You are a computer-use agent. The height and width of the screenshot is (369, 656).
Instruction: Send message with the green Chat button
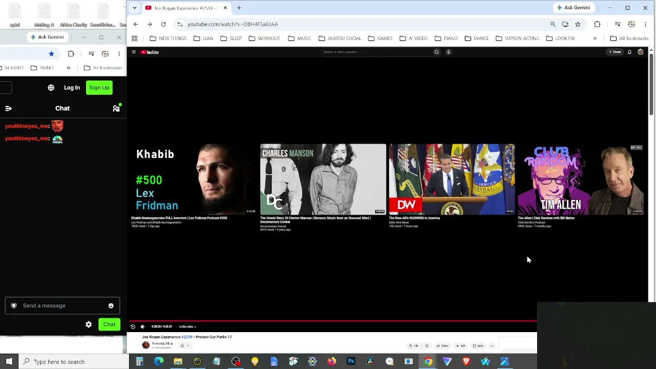[x=109, y=324]
